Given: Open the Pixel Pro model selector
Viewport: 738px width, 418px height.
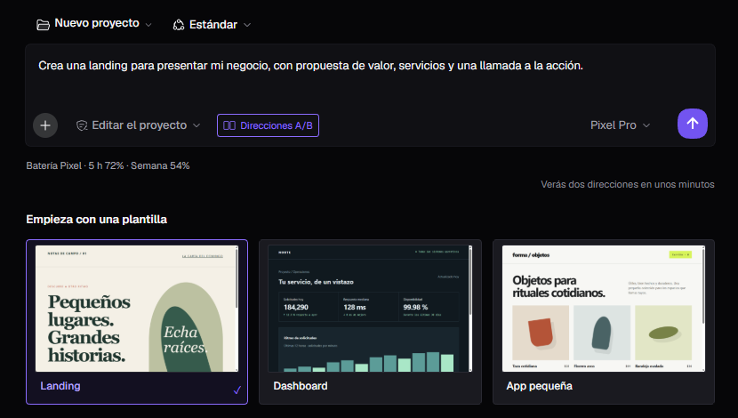Looking at the screenshot, I should pyautogui.click(x=620, y=125).
